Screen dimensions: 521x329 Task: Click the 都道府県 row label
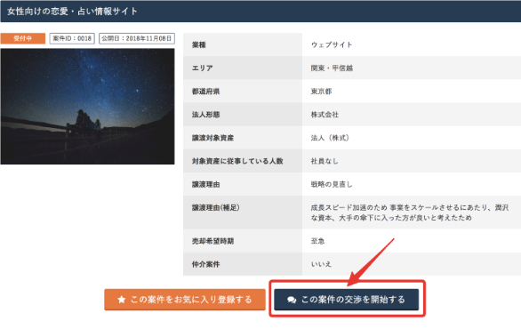click(205, 92)
